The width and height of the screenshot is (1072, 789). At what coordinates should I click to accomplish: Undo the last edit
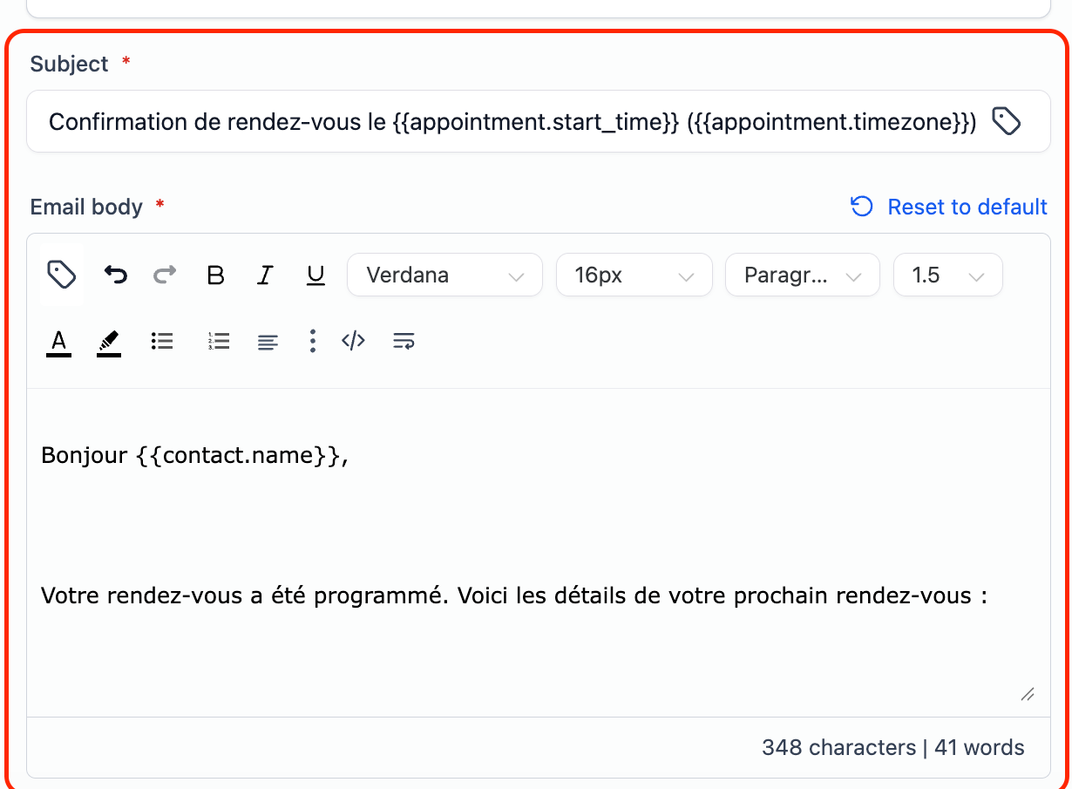pyautogui.click(x=115, y=275)
